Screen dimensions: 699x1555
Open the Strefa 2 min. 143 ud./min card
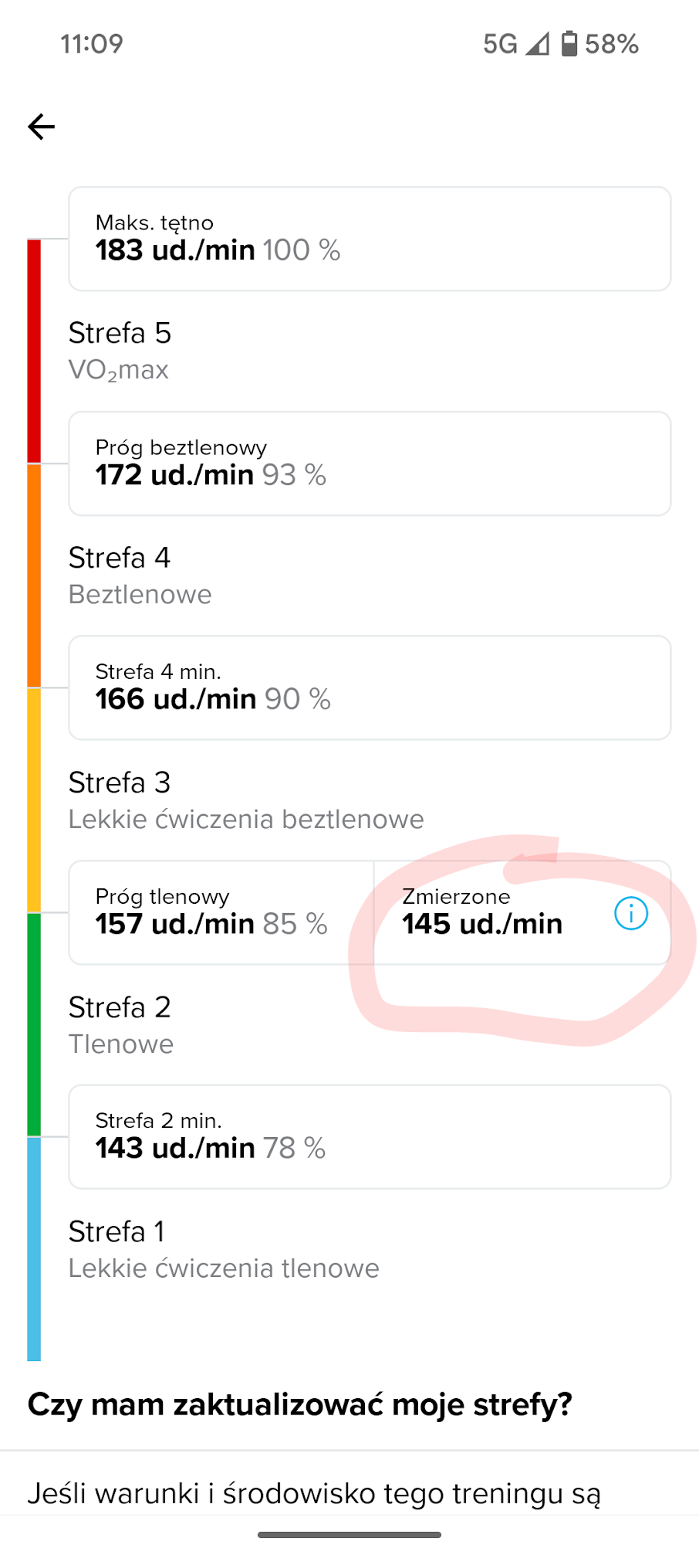(x=370, y=1137)
